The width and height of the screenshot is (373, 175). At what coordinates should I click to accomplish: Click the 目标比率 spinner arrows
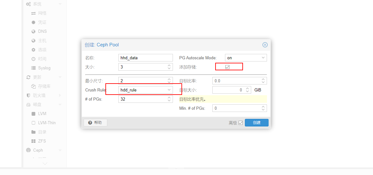click(x=263, y=81)
